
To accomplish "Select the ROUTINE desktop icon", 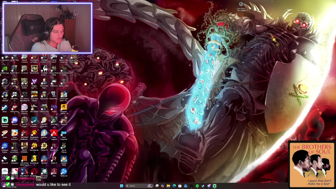I will coord(54,121).
